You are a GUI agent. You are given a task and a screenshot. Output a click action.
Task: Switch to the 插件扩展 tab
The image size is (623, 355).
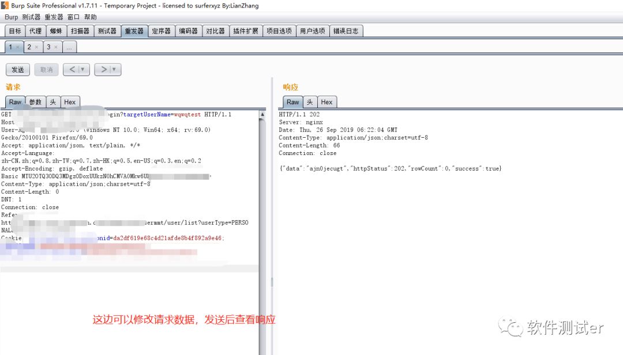pos(246,31)
